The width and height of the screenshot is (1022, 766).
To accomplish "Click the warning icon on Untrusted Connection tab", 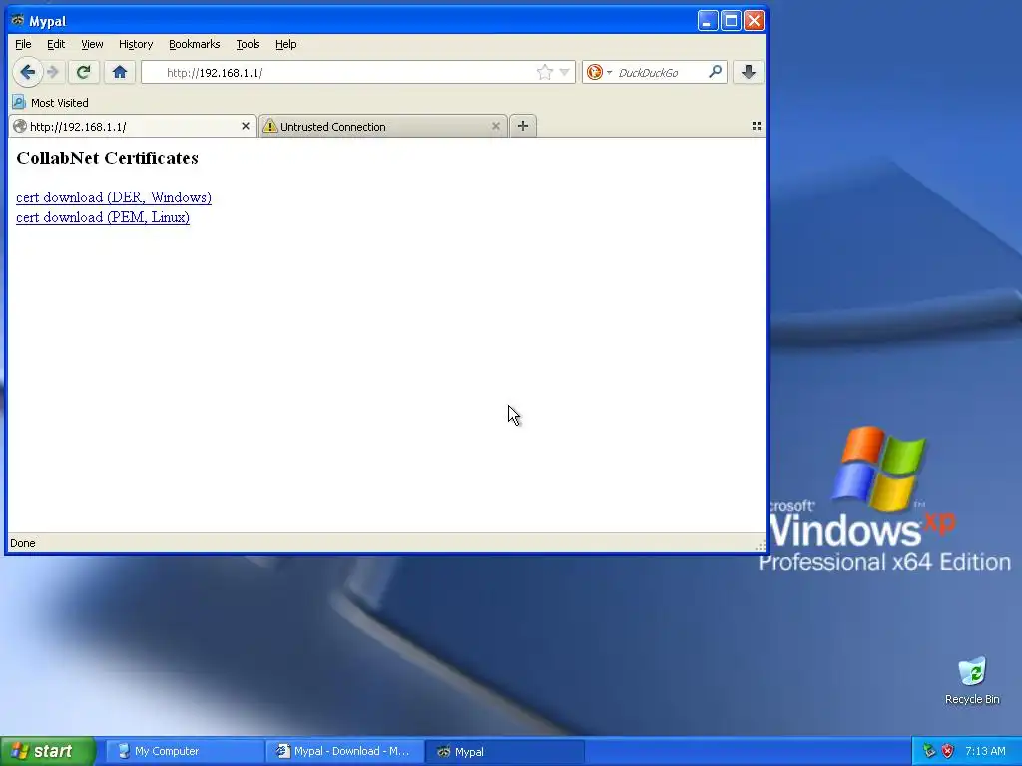I will click(269, 127).
